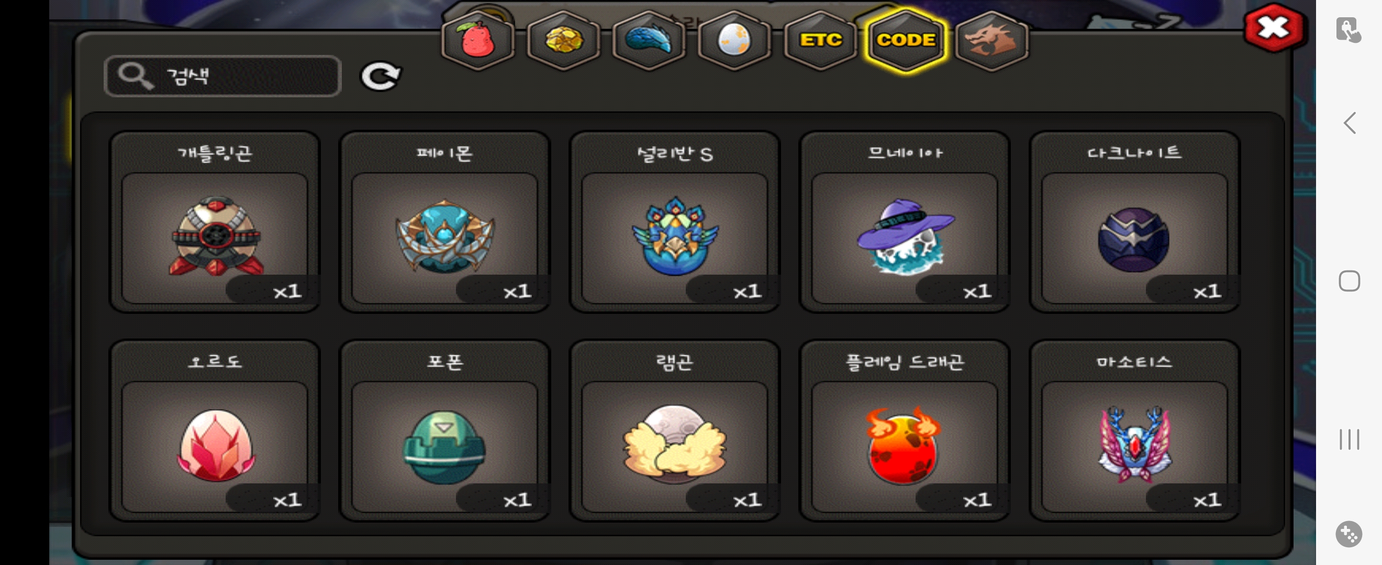The image size is (1382, 565).
Task: Select the 오르도 pink crystal egg
Action: tap(215, 430)
